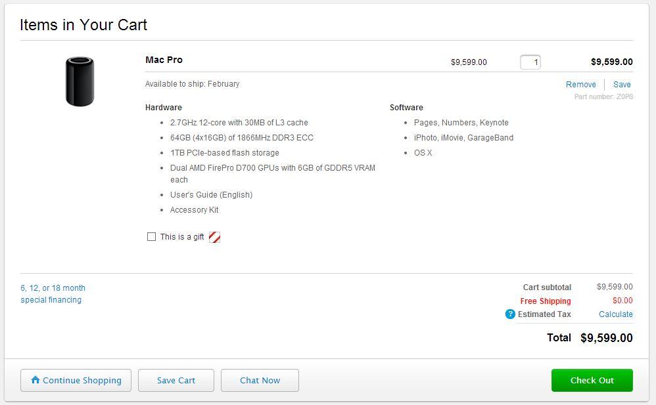656x405 pixels.
Task: Click the blue help icon beside Estimated Tax
Action: 510,314
